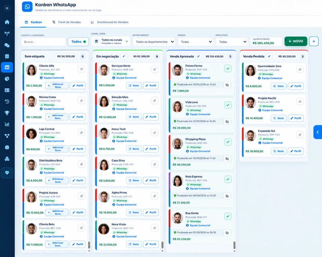Open the chat bubbles sidebar icon
This screenshot has height=257, width=322.
(x=7, y=45)
